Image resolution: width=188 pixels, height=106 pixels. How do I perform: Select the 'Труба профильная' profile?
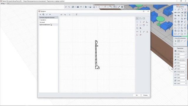pos(48,25)
